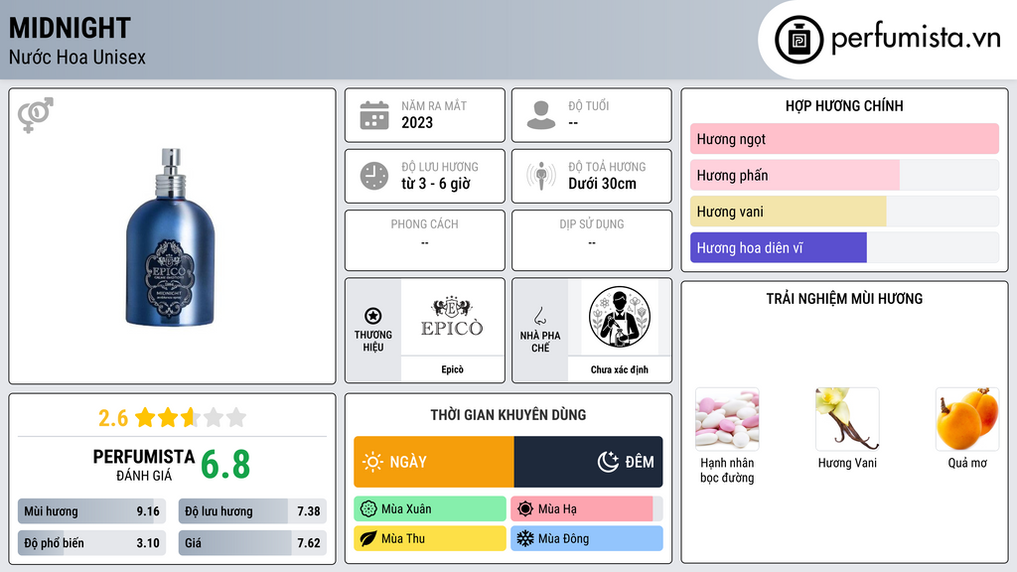Screen dimensions: 1017x572
Task: Click the Nước Hoa Unisex subtitle
Action: tap(77, 57)
